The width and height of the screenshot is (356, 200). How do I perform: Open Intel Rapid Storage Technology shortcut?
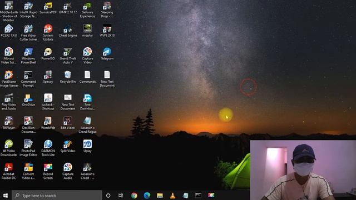[28, 9]
